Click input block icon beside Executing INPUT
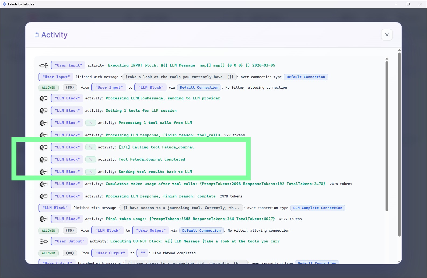This screenshot has width=427, height=278. pyautogui.click(x=44, y=65)
